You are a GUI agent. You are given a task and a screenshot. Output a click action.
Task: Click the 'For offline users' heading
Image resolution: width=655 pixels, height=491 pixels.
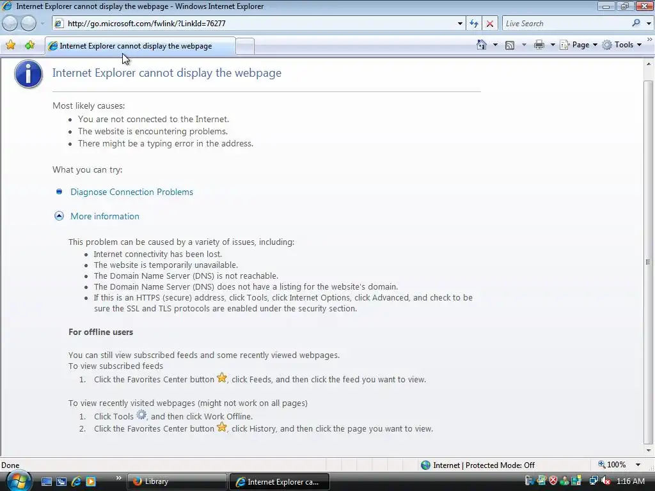coord(100,332)
